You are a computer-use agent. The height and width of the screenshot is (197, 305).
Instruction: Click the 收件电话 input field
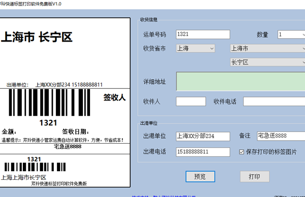point(274,102)
